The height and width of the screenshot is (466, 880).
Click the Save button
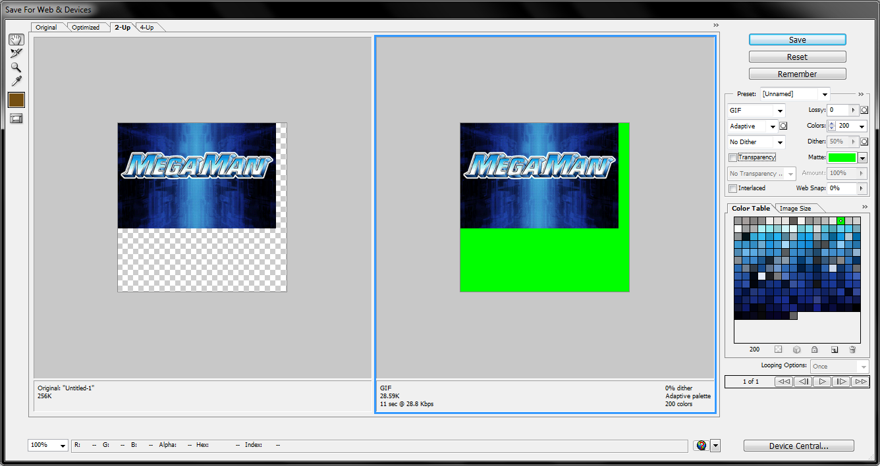[797, 40]
